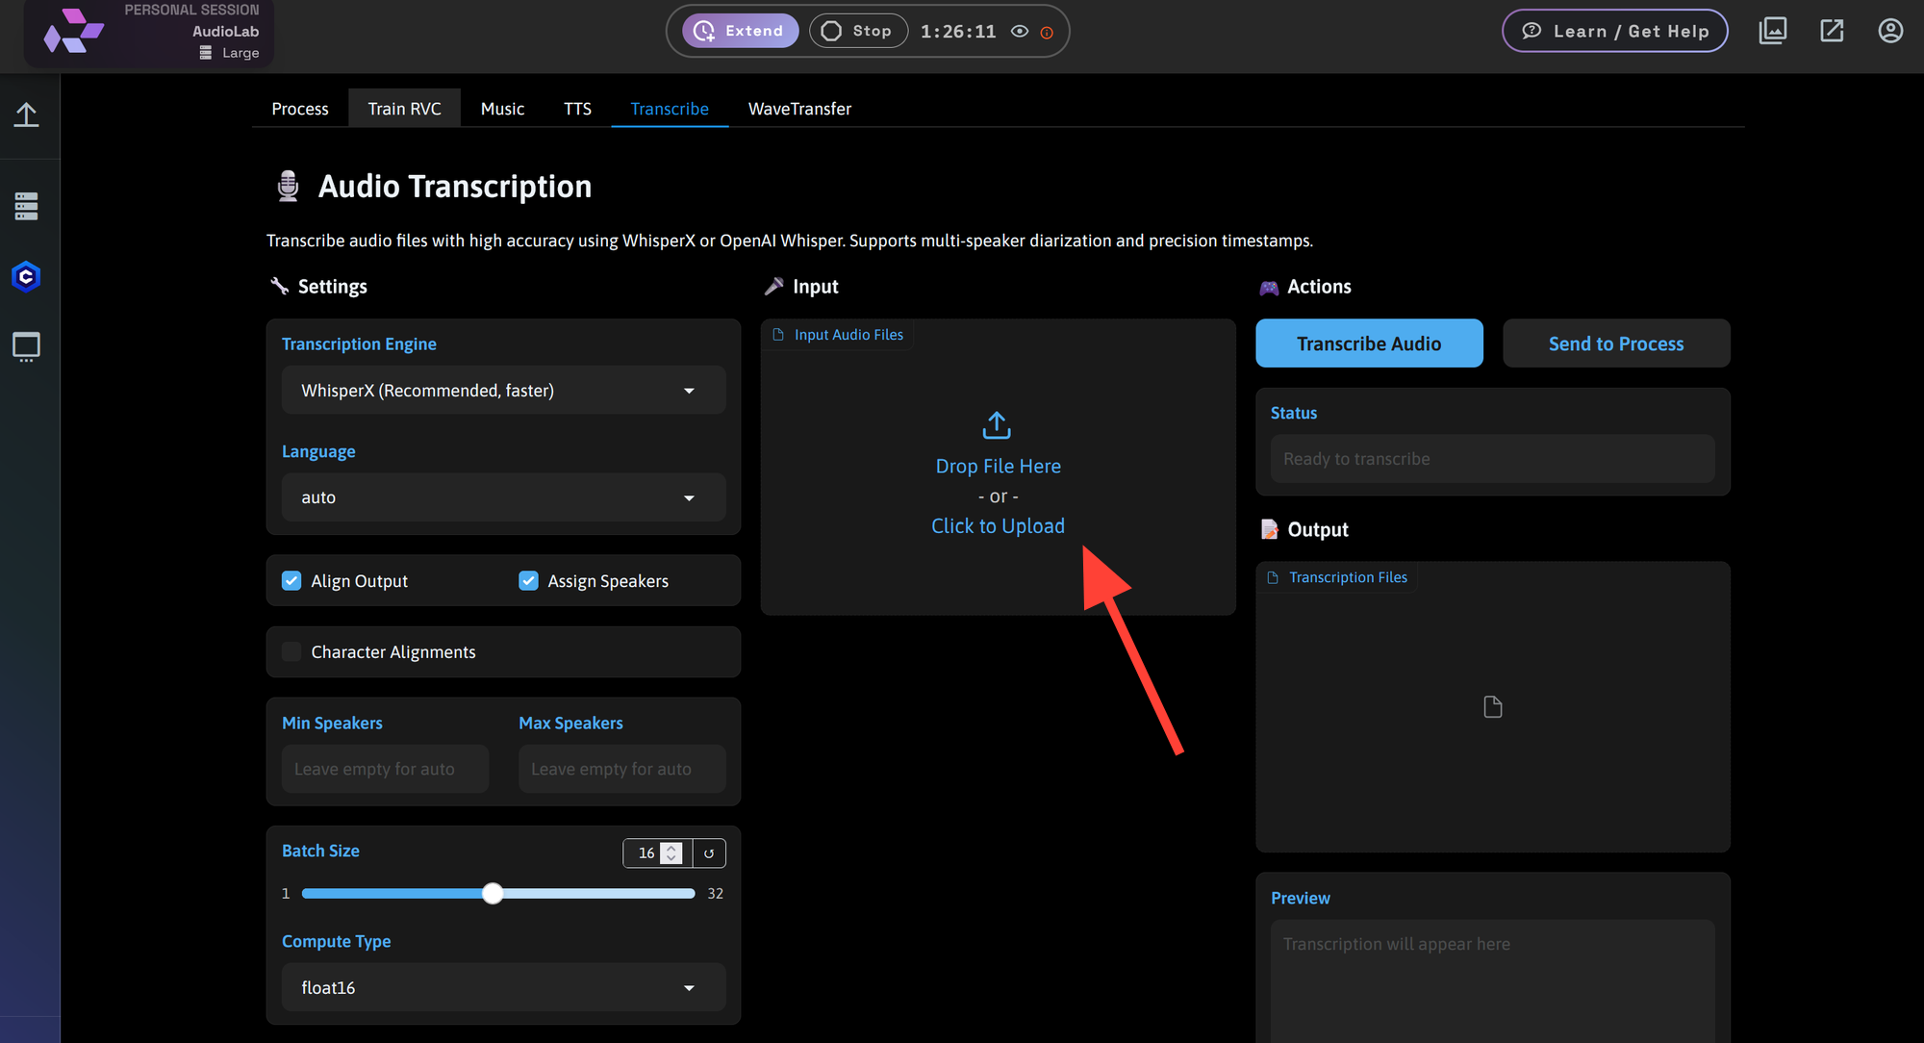Open the monitor screen icon in sidebar
The height and width of the screenshot is (1043, 1924).
(x=26, y=346)
